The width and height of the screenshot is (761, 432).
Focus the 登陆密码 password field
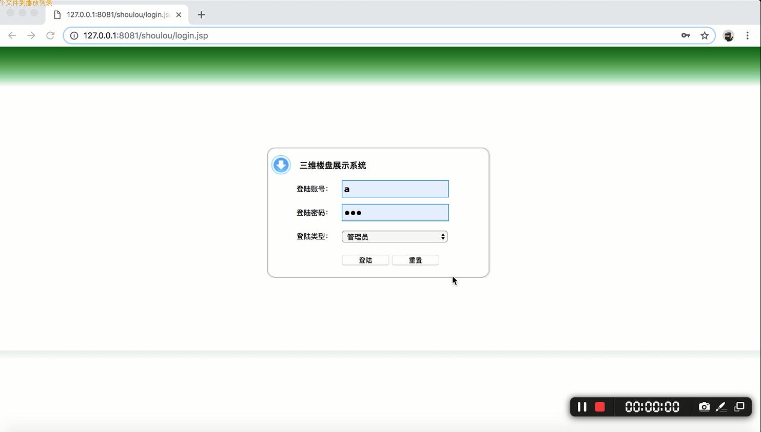[x=395, y=213]
